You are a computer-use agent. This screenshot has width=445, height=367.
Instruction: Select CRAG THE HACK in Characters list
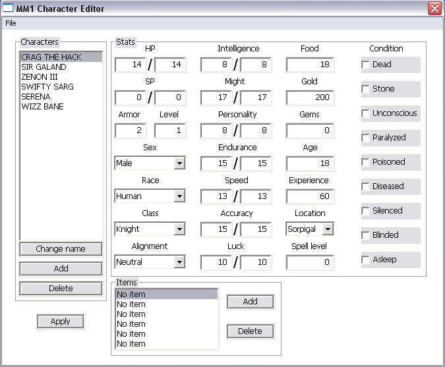pyautogui.click(x=61, y=57)
